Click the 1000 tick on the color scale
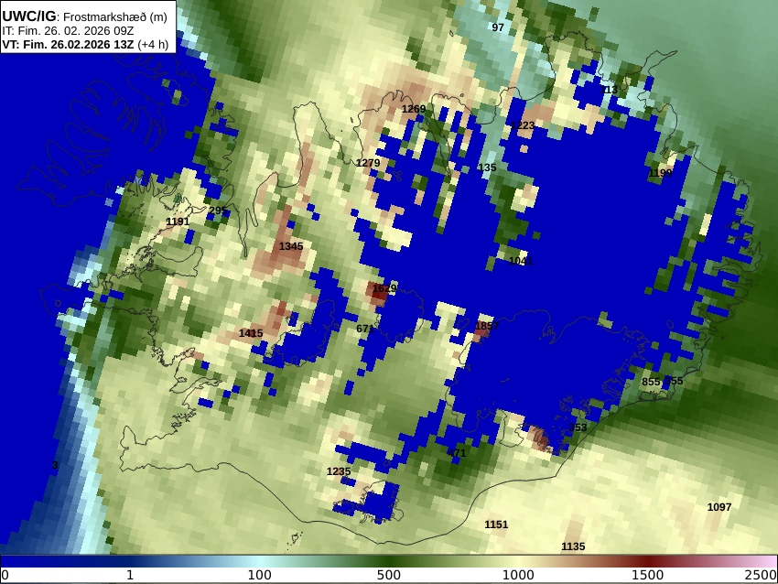The width and height of the screenshot is (778, 584). [518, 575]
